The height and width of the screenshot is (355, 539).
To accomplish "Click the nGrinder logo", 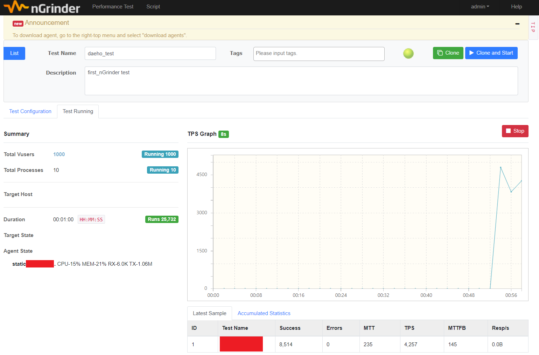I will click(42, 7).
